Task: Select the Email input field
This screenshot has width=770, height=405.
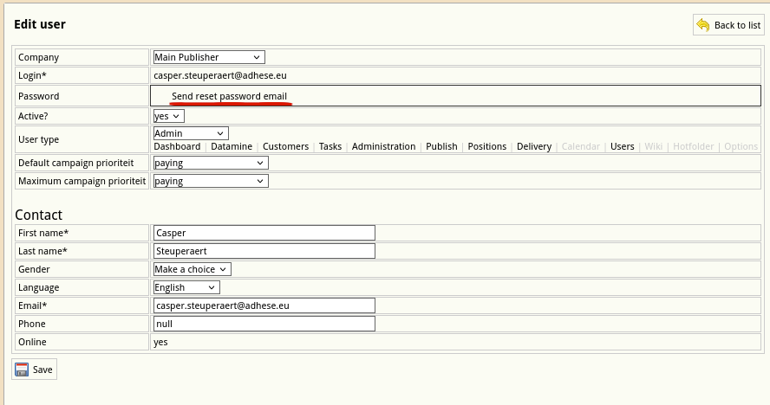Action: [x=264, y=305]
